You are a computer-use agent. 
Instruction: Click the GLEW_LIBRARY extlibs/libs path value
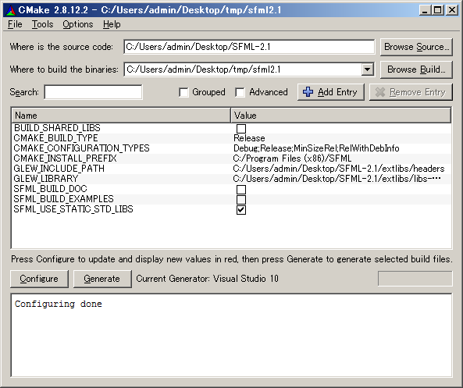pyautogui.click(x=337, y=179)
